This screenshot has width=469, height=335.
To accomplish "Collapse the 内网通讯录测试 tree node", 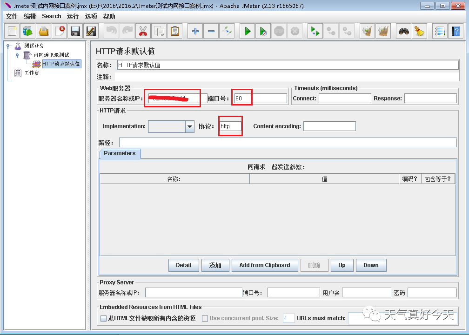I will [17, 55].
